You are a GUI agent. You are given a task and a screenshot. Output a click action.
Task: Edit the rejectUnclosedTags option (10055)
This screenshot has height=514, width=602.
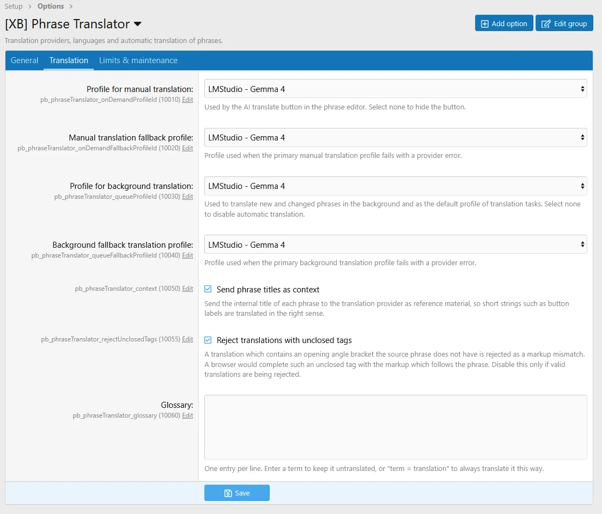[187, 339]
